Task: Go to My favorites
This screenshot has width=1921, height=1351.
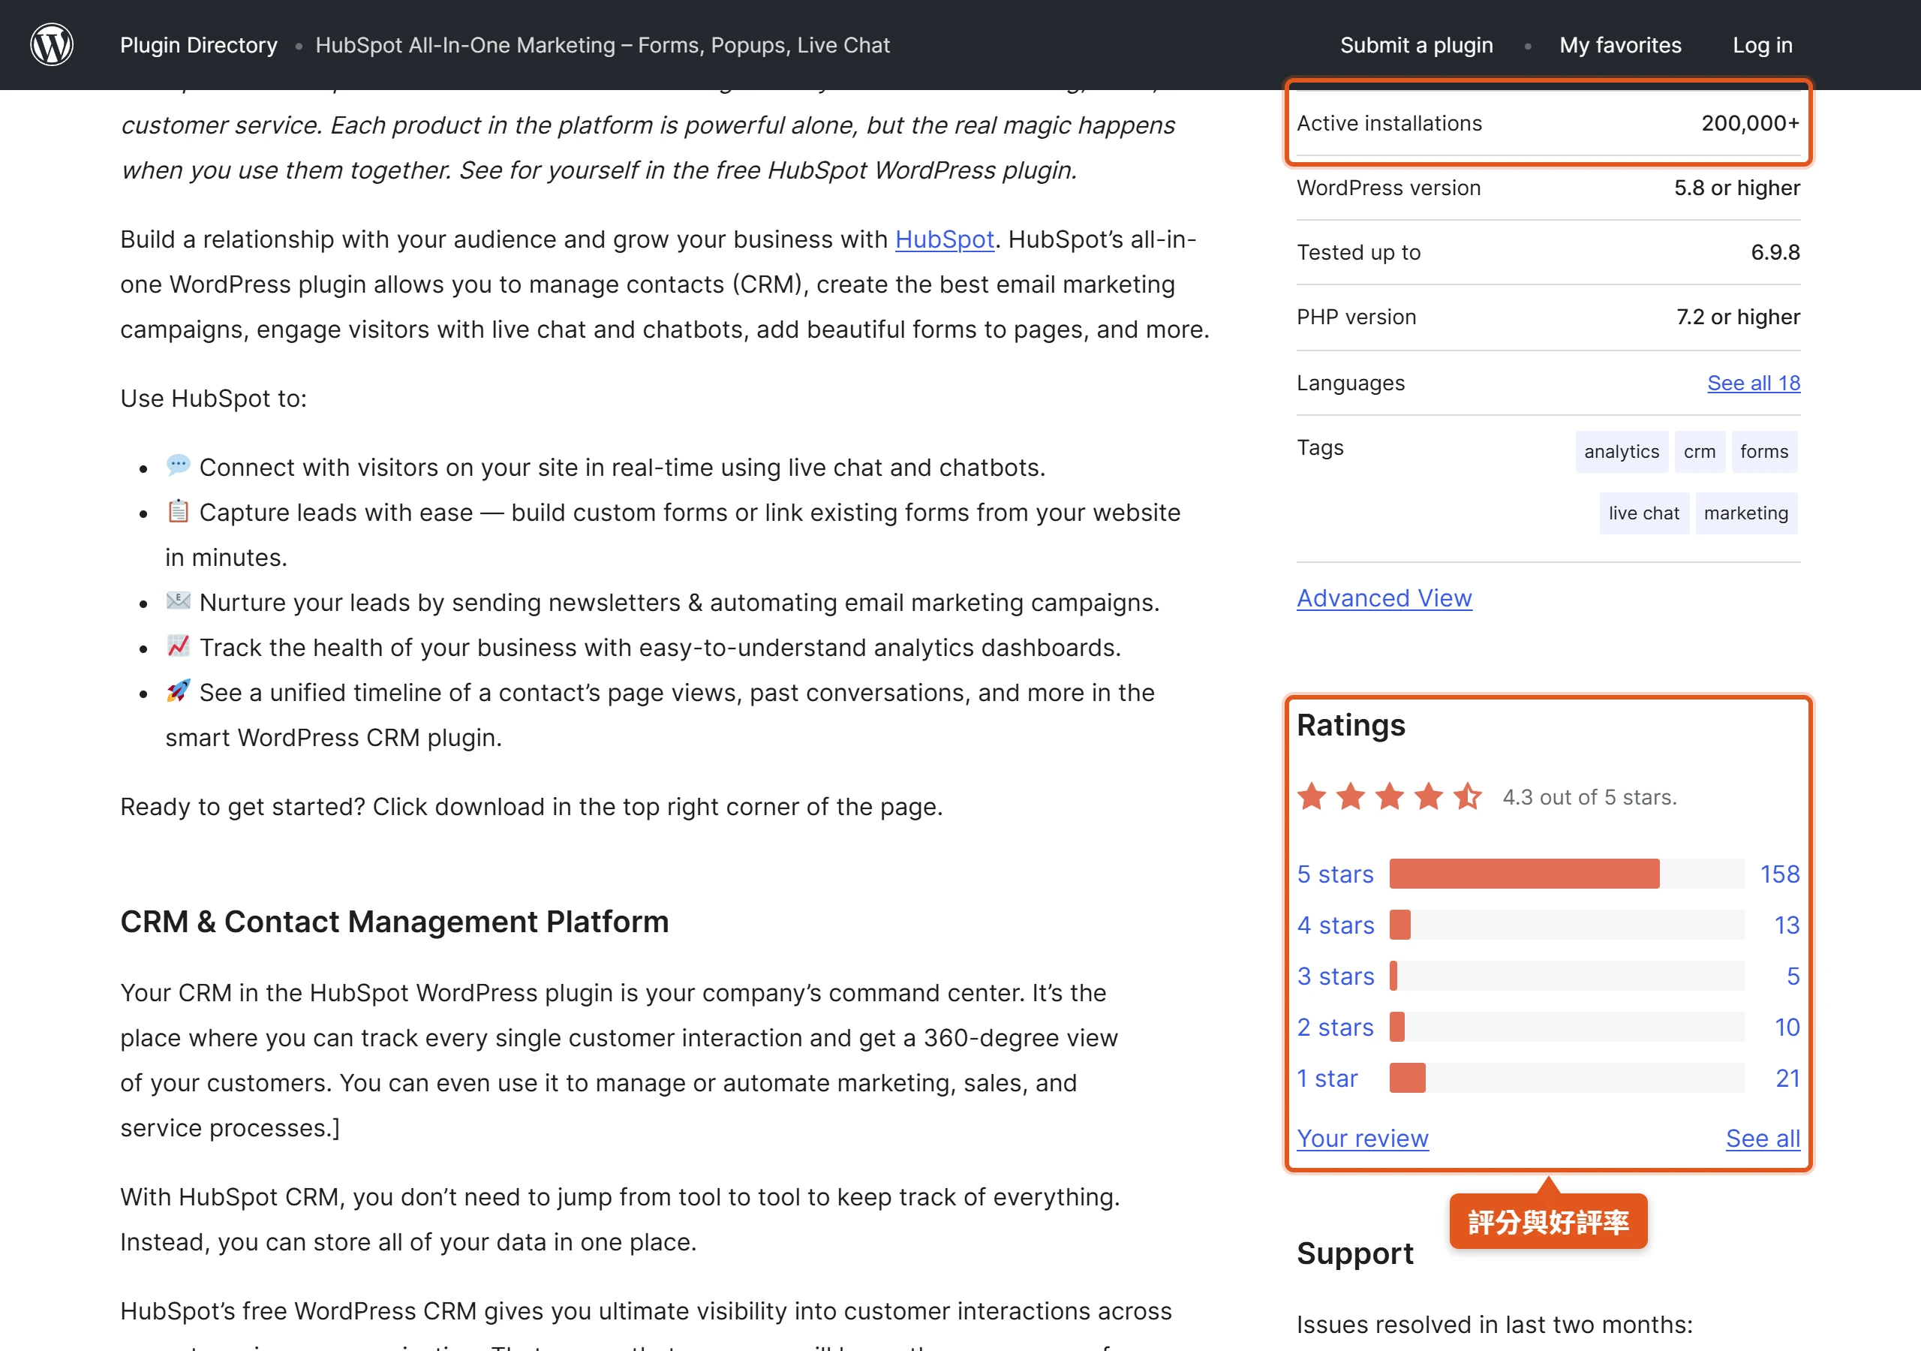Action: tap(1620, 45)
